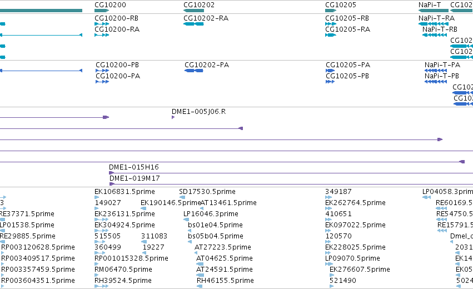Select the 349187 feature label
Viewport: 473px width, 289px height.
point(338,192)
